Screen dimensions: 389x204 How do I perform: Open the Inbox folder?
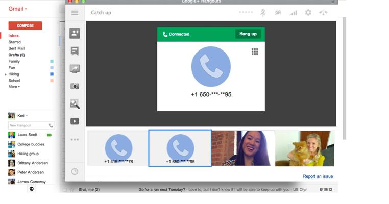(13, 36)
